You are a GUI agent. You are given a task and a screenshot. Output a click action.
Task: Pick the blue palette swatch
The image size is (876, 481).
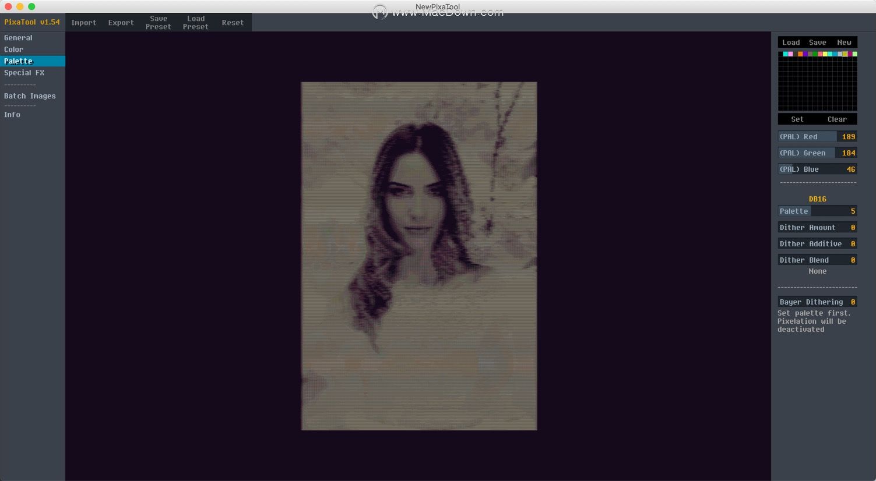[835, 54]
